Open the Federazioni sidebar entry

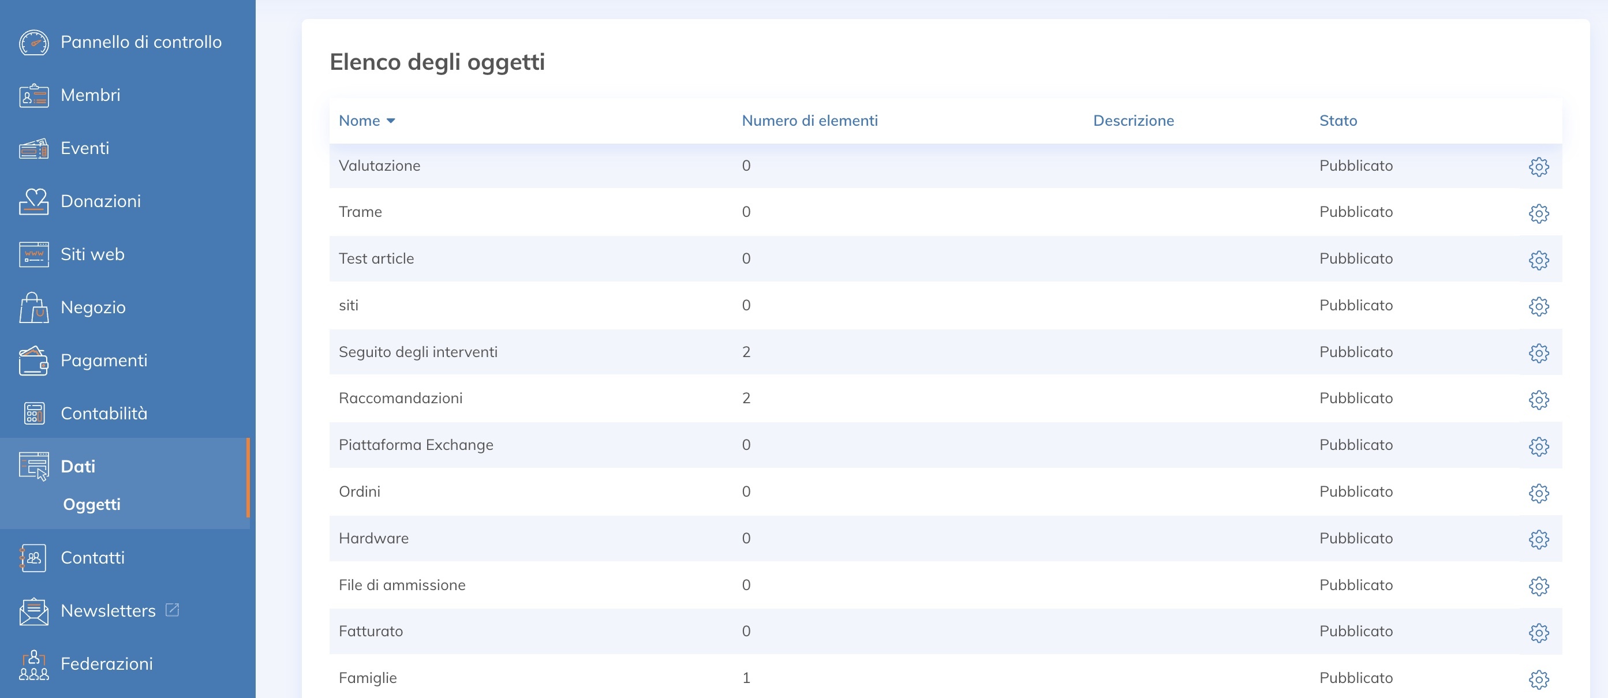[106, 664]
